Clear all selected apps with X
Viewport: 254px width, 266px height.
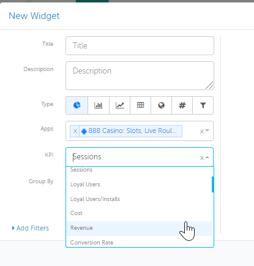click(202, 131)
